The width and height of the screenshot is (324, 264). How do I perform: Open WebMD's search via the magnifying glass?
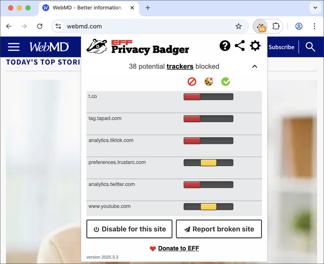click(x=310, y=47)
